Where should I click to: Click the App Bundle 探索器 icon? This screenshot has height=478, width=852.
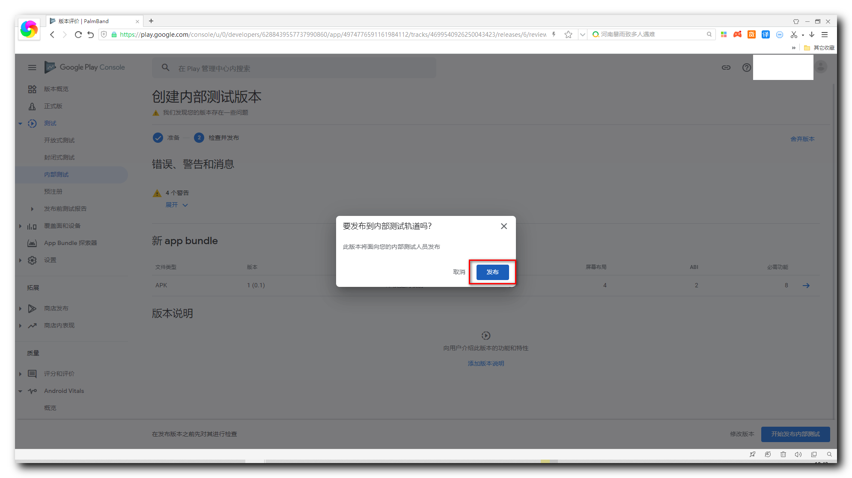click(33, 242)
